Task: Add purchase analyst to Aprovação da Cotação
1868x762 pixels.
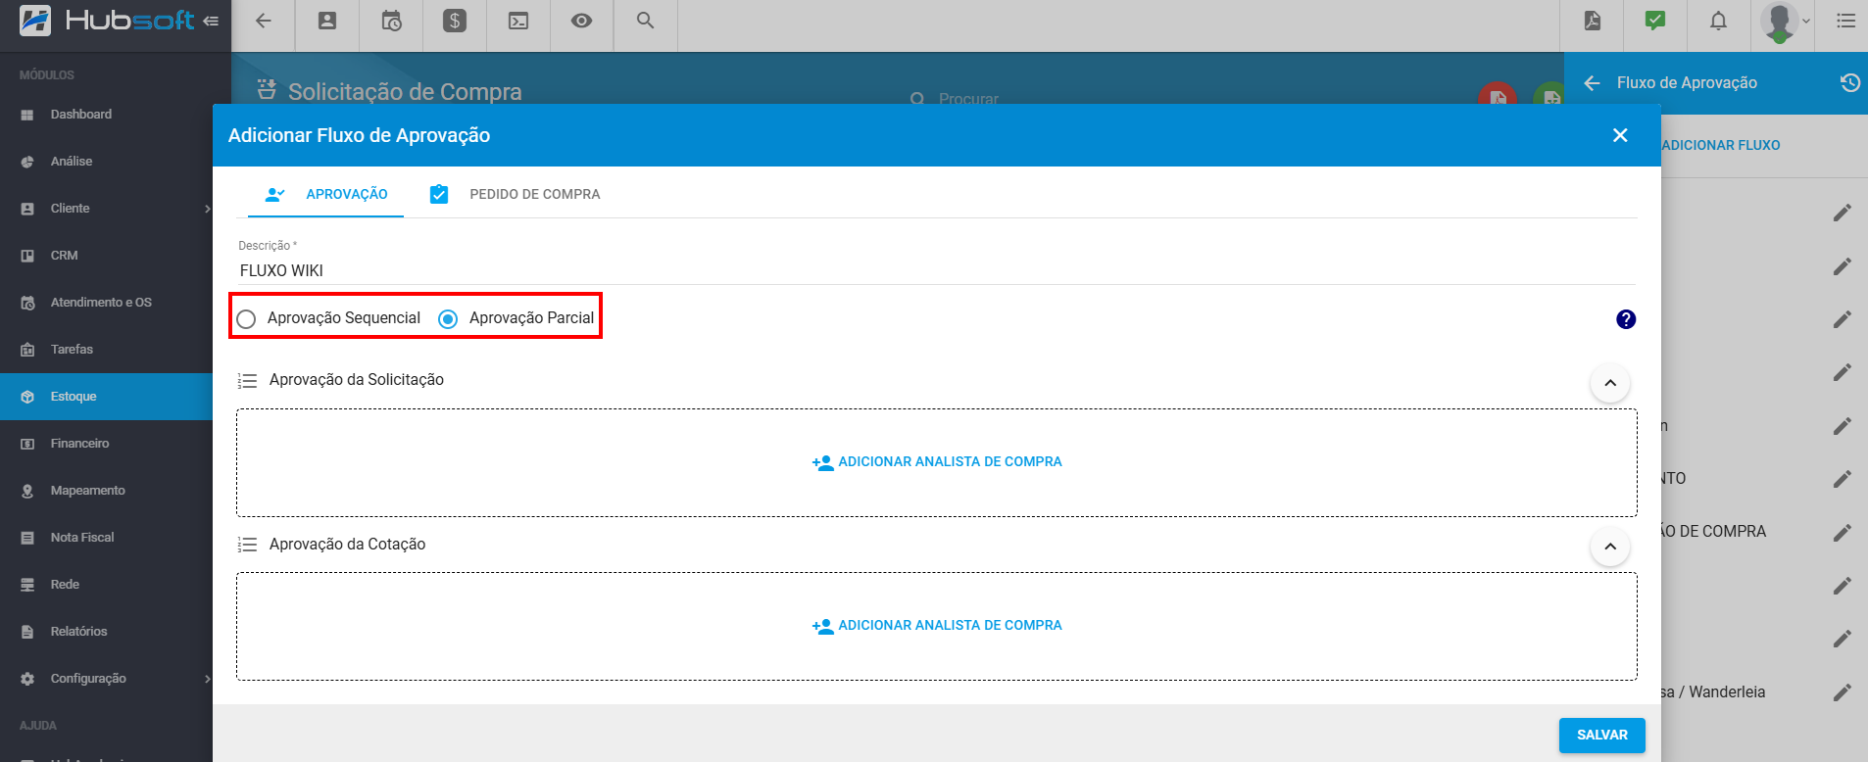Action: [937, 626]
